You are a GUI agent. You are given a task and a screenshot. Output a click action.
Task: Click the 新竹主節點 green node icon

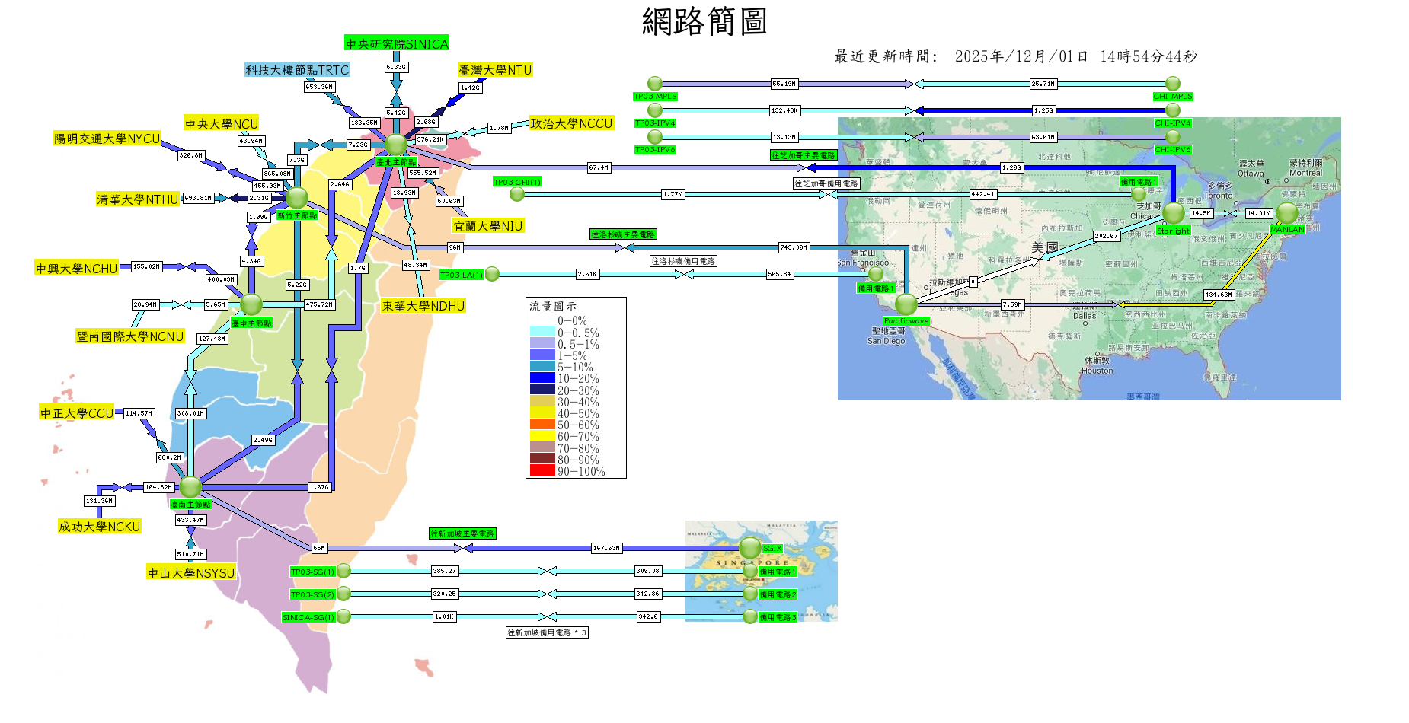pos(296,198)
